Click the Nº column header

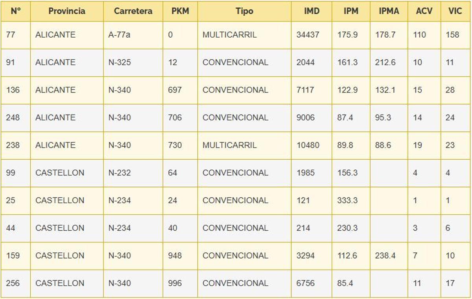[15, 11]
